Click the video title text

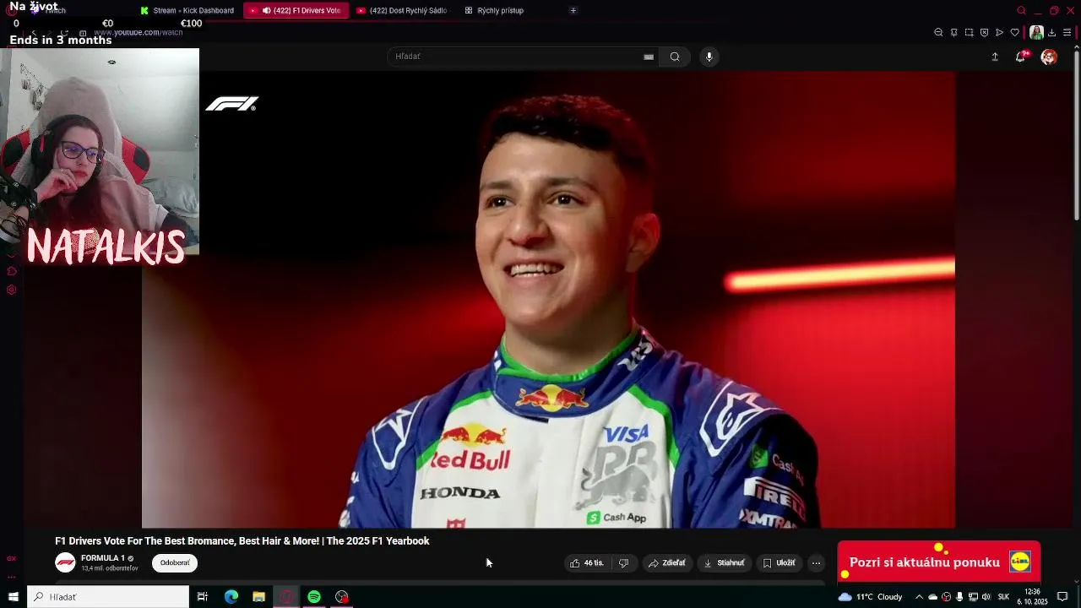pyautogui.click(x=242, y=541)
